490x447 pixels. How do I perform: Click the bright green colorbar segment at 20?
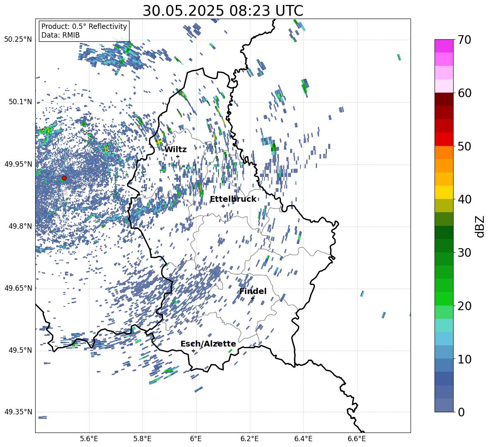444,299
